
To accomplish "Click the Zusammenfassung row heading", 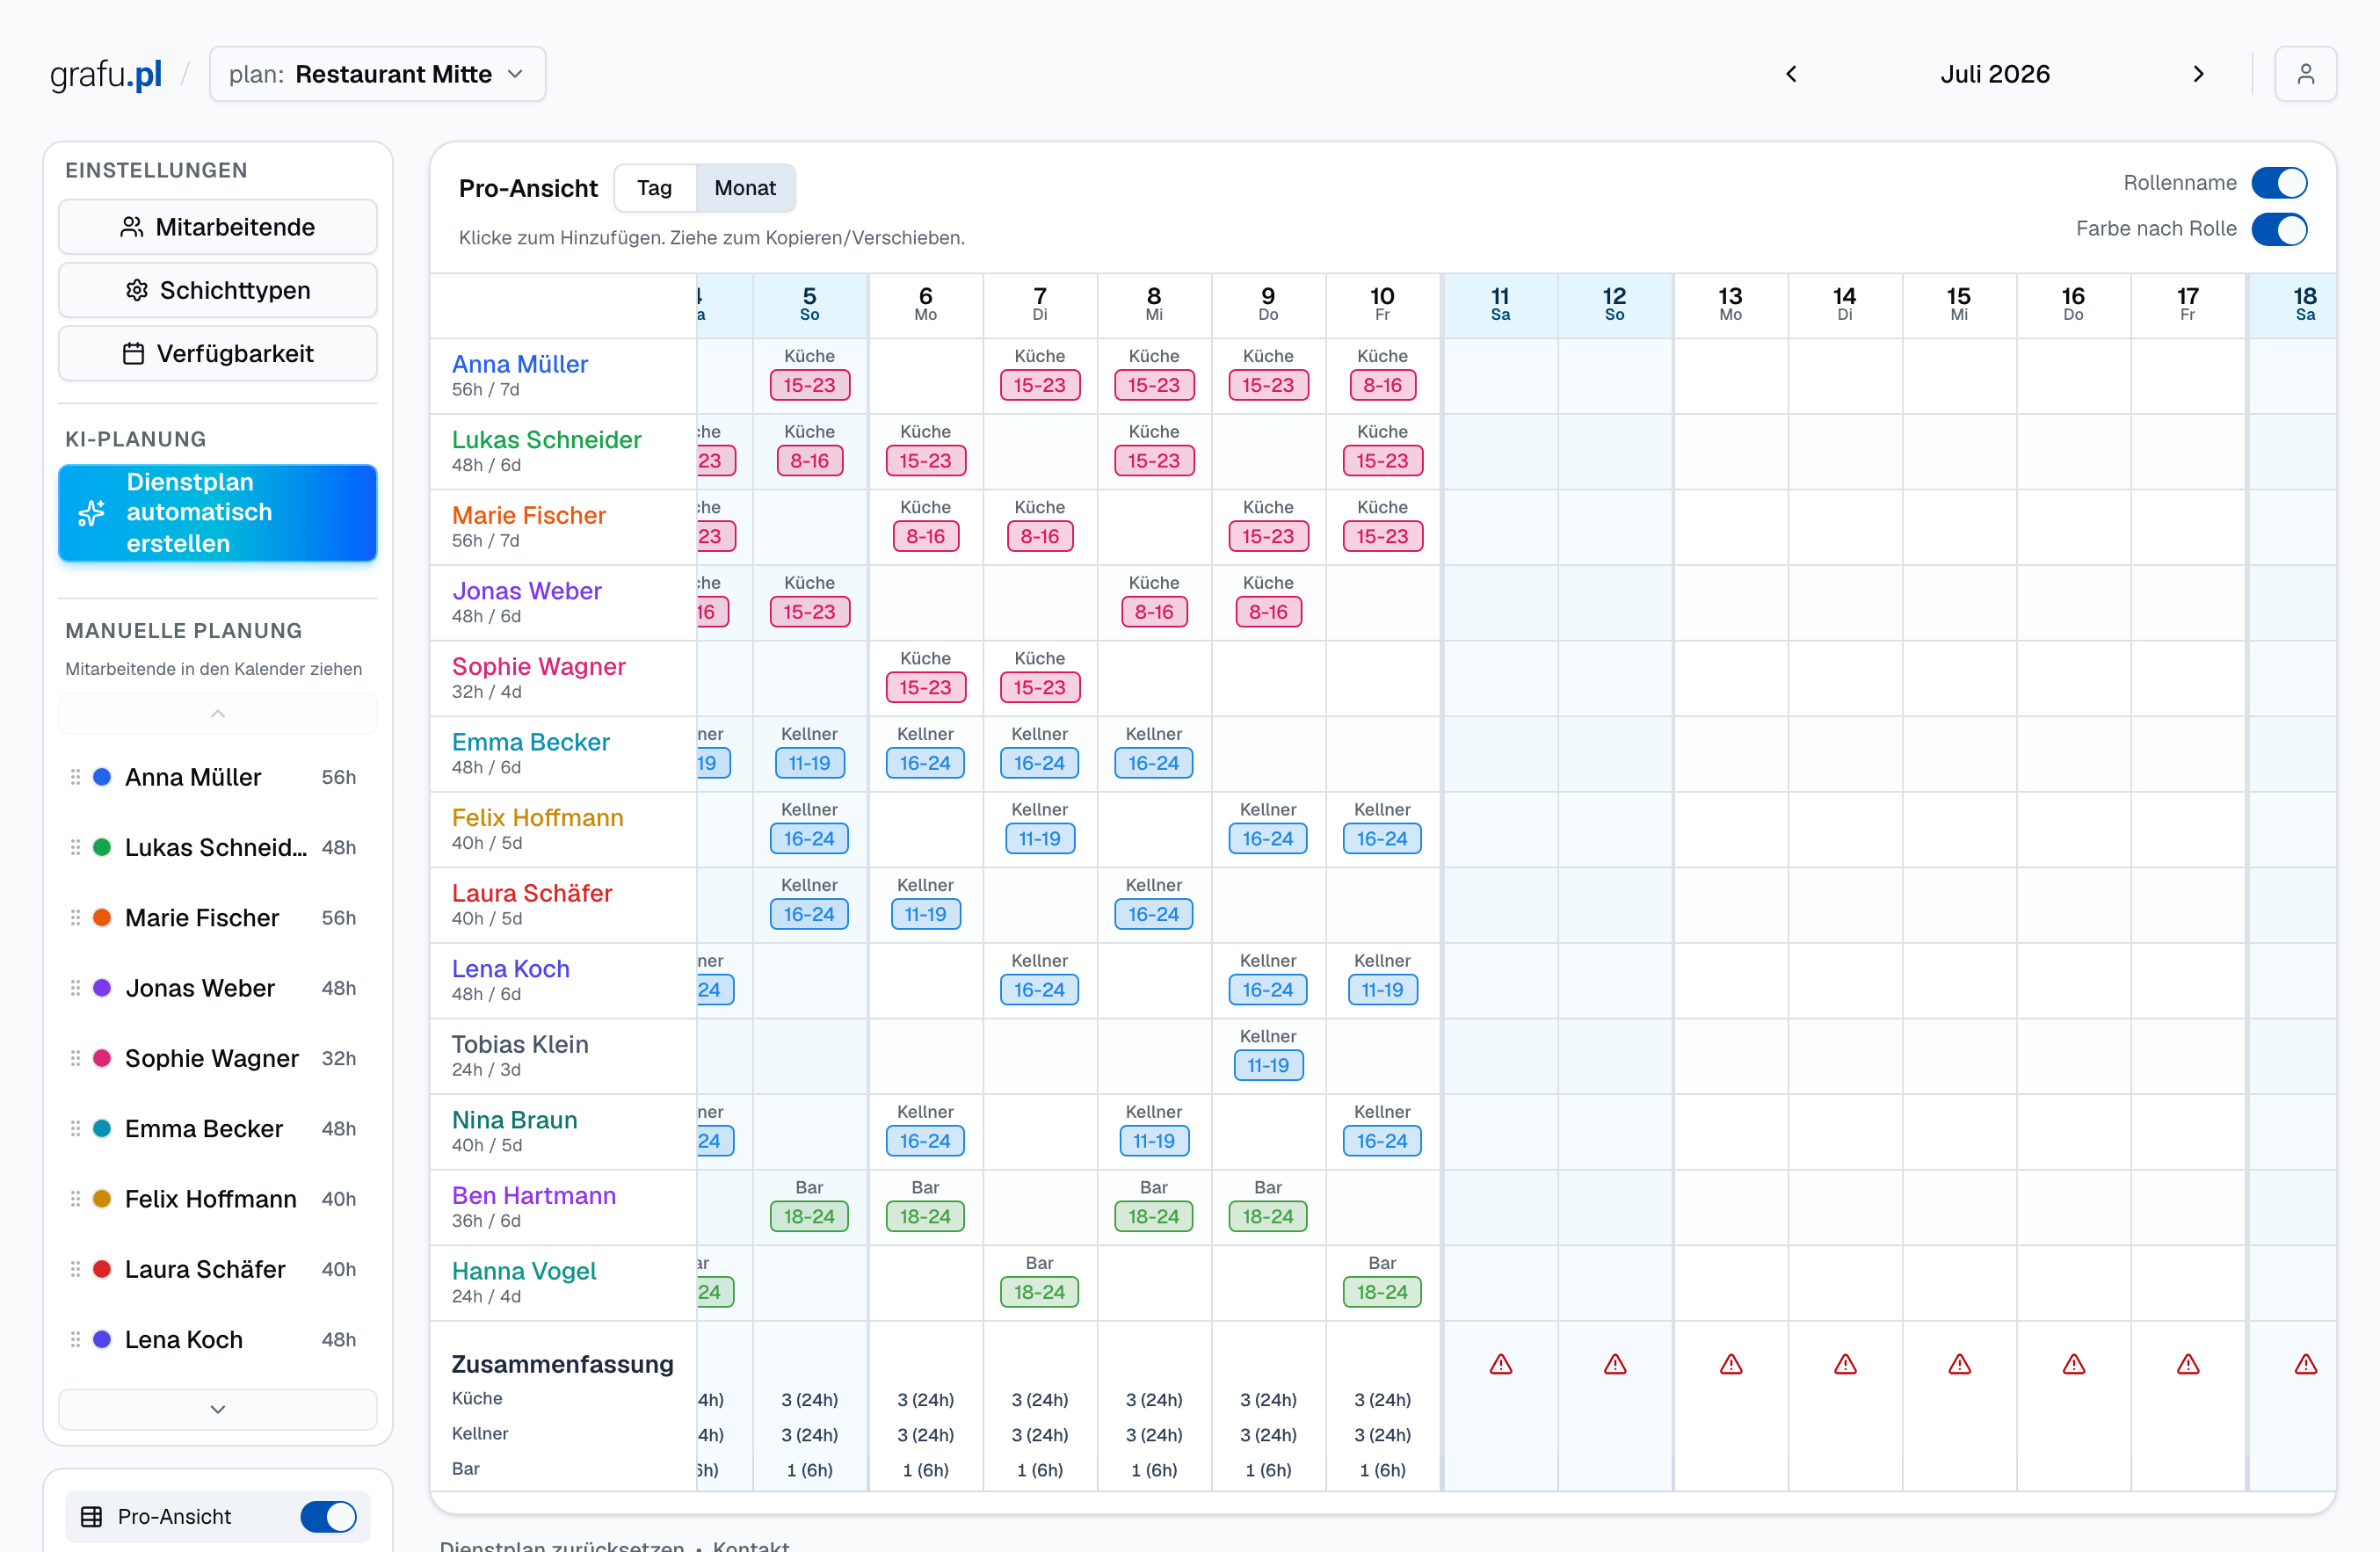I will tap(562, 1364).
